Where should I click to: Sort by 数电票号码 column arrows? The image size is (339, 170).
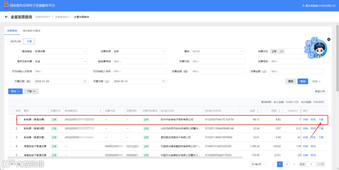100,111
